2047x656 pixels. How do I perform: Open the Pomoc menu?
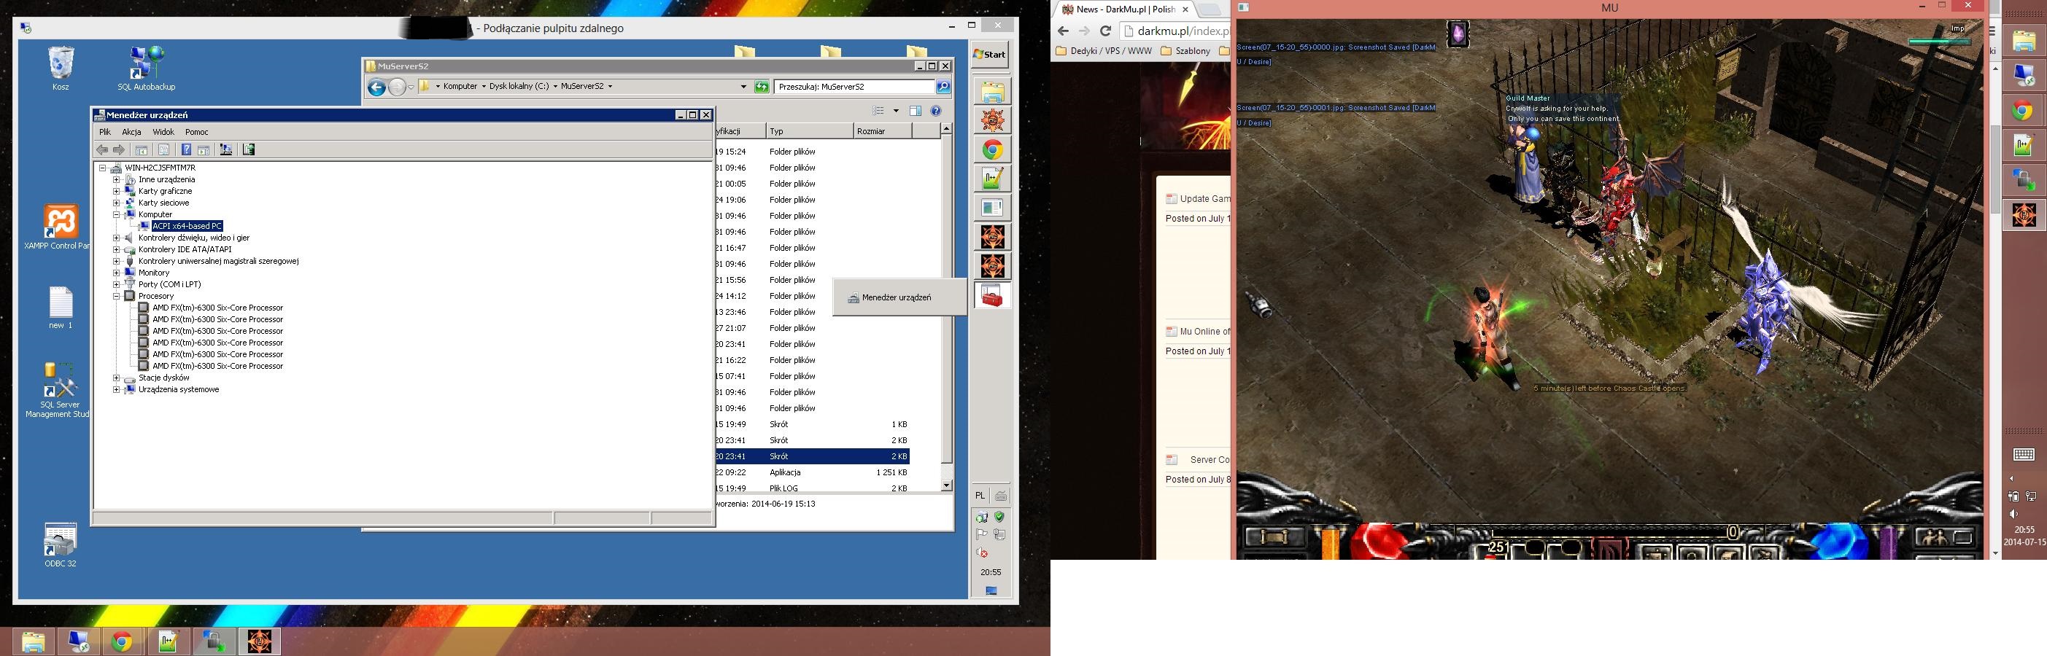tap(196, 132)
